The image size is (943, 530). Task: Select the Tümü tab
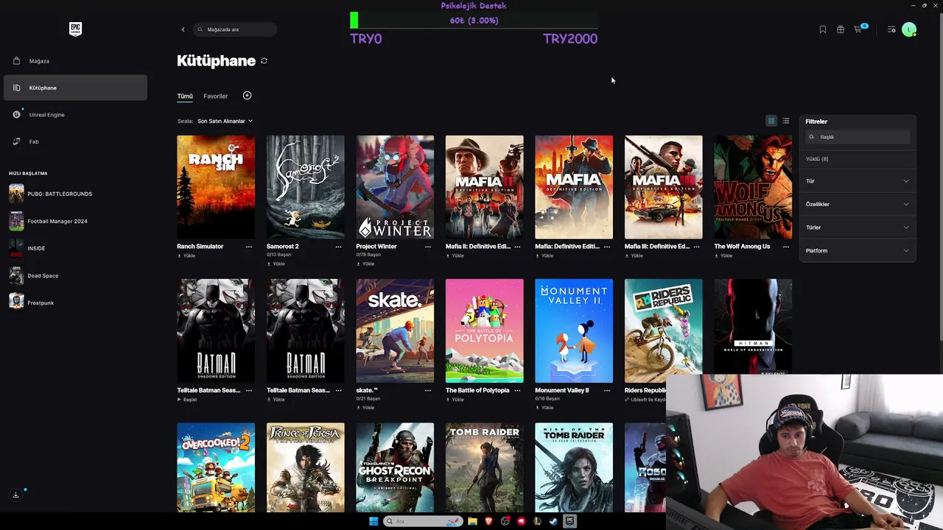185,96
